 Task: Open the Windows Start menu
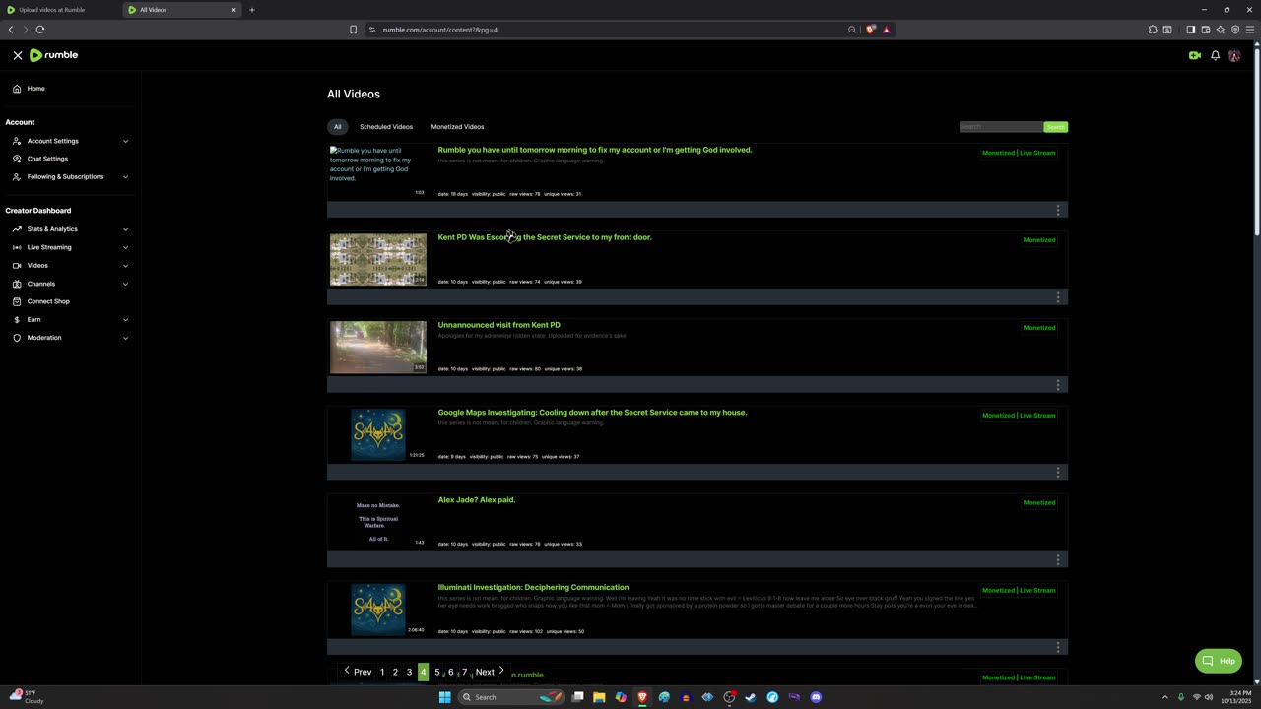[x=444, y=697]
